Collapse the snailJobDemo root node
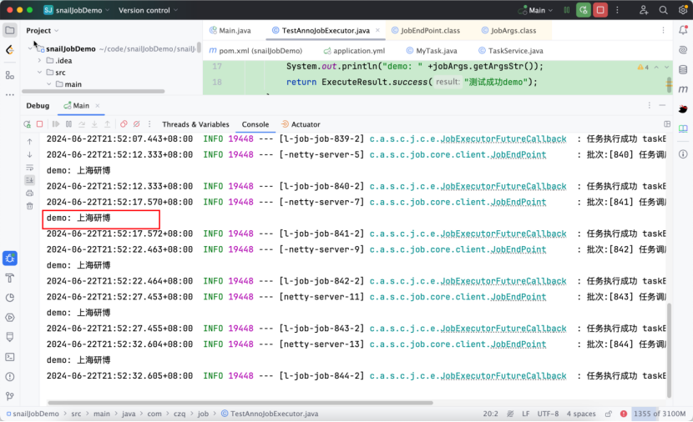The width and height of the screenshot is (693, 422). click(29, 48)
